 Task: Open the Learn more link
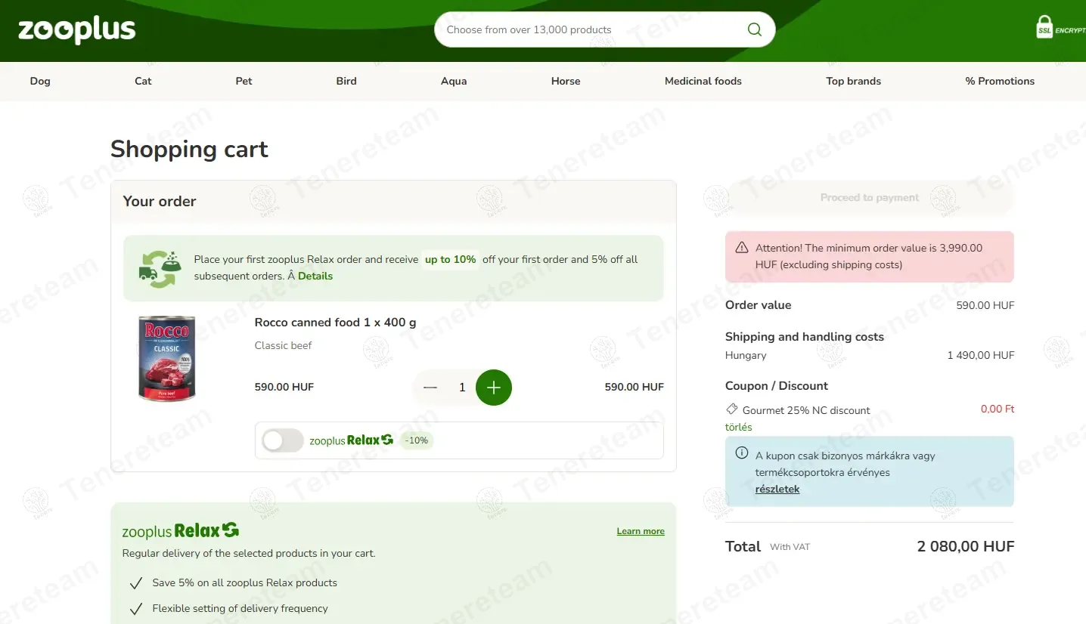tap(640, 531)
